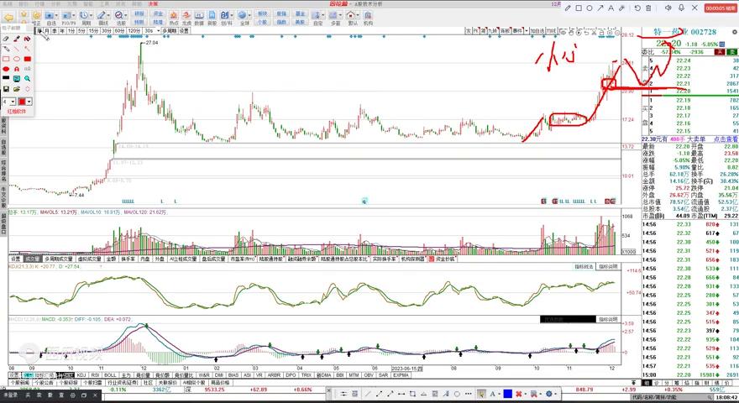Viewport: 739px width, 403px height.
Task: Open the color dropdown arrow in palette
Action: (x=29, y=102)
